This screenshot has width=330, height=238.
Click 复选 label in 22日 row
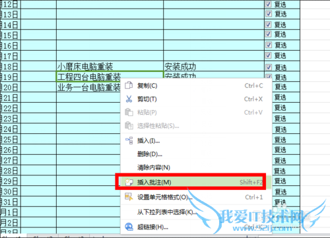[x=280, y=107]
